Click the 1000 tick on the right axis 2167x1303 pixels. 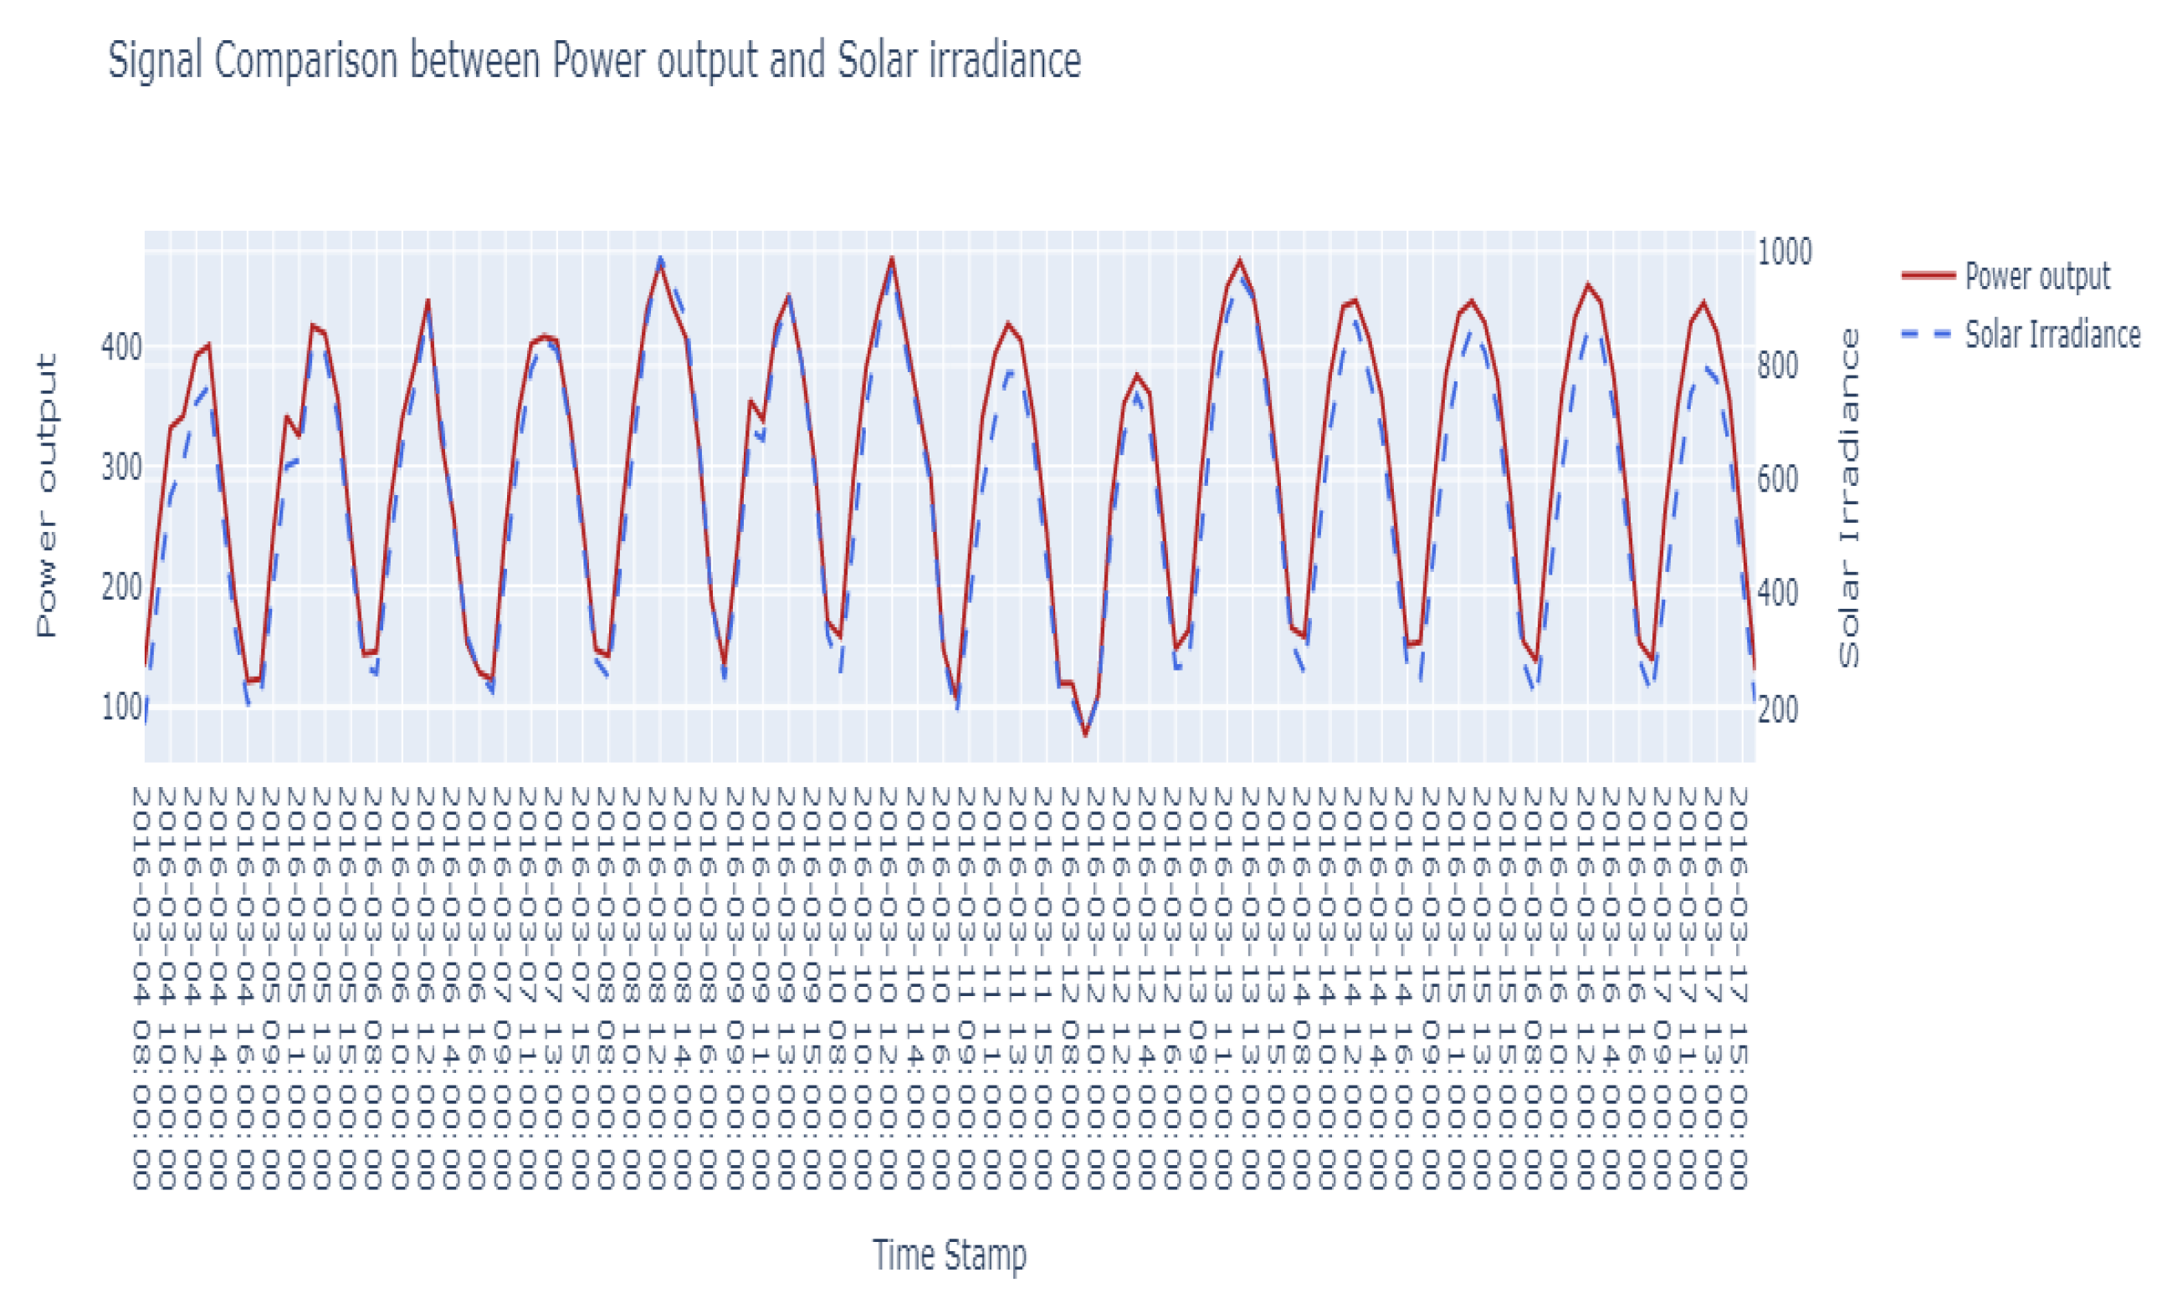1784,252
